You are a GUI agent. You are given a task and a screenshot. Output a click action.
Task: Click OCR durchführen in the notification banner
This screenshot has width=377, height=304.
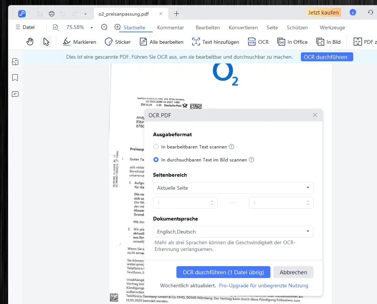click(x=327, y=57)
